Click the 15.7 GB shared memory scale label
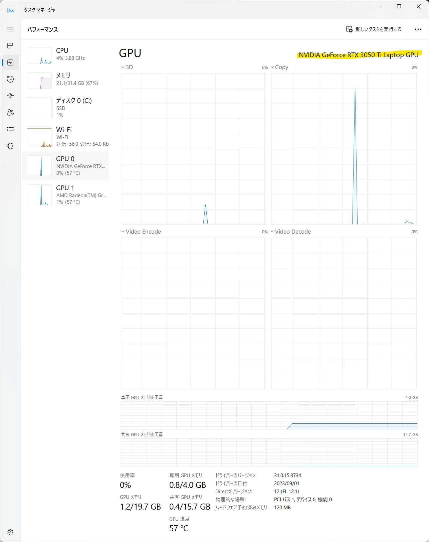Viewport: 429px width, 542px height. coord(410,434)
